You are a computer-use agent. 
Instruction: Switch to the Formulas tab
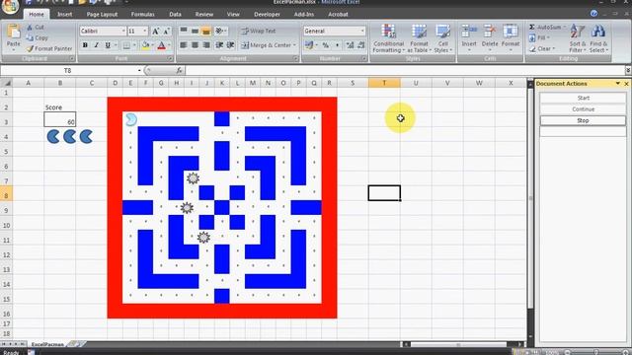pyautogui.click(x=142, y=14)
